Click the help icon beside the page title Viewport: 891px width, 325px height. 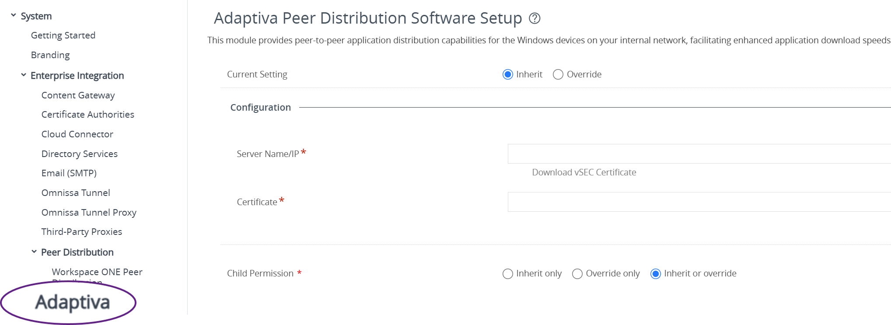point(535,18)
